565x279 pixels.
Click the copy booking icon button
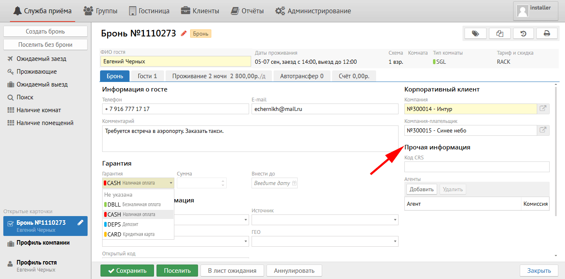coord(499,34)
